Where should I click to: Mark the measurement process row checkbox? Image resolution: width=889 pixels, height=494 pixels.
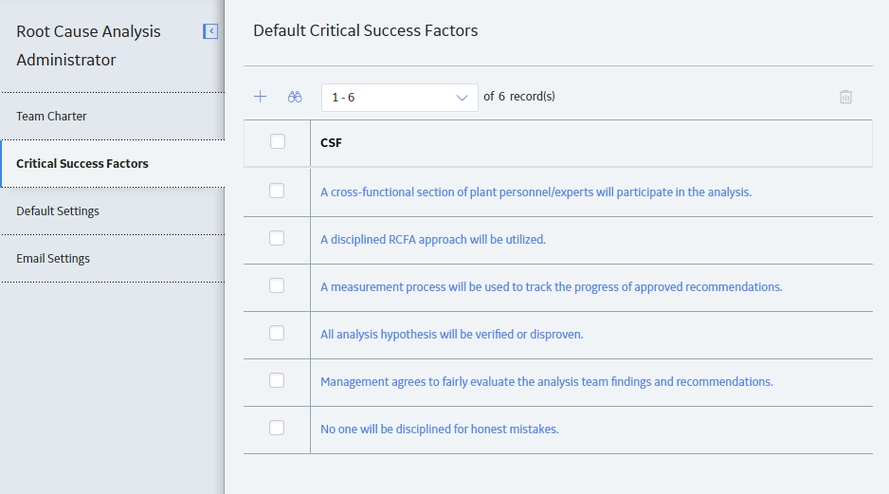[277, 285]
